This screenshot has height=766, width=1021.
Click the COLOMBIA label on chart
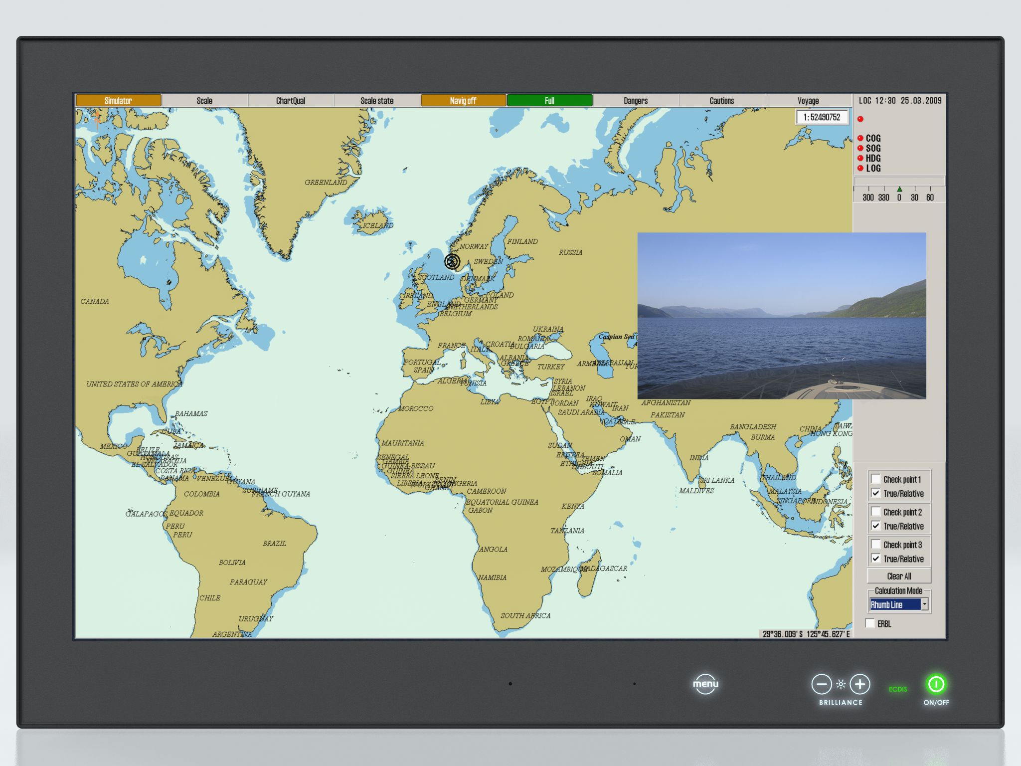pos(202,494)
